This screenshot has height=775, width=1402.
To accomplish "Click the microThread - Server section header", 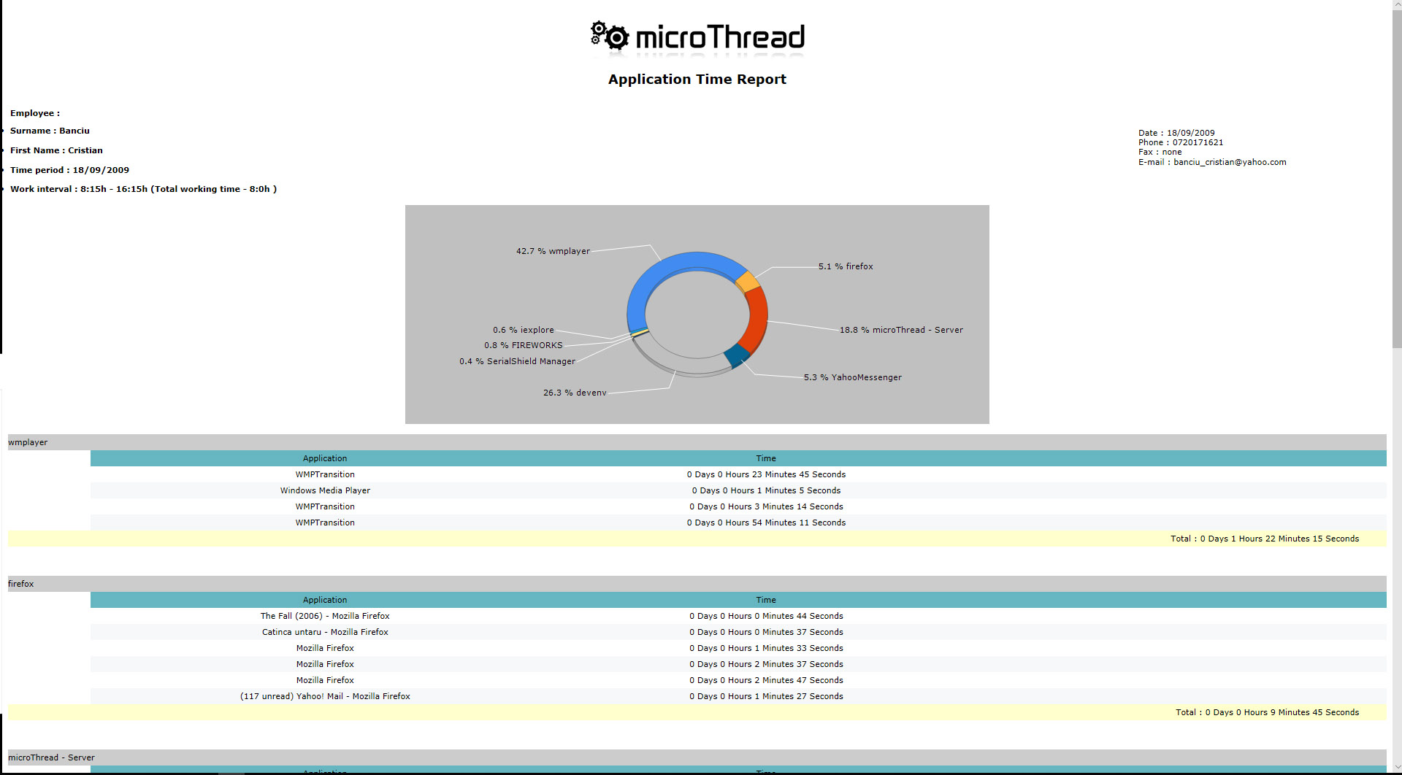I will point(697,757).
